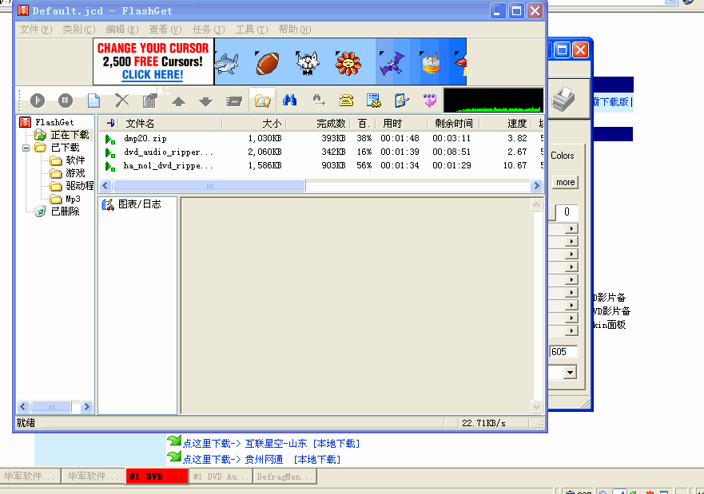The height and width of the screenshot is (494, 704).
Task: Click the Open folder toolbar icon
Action: tap(262, 101)
